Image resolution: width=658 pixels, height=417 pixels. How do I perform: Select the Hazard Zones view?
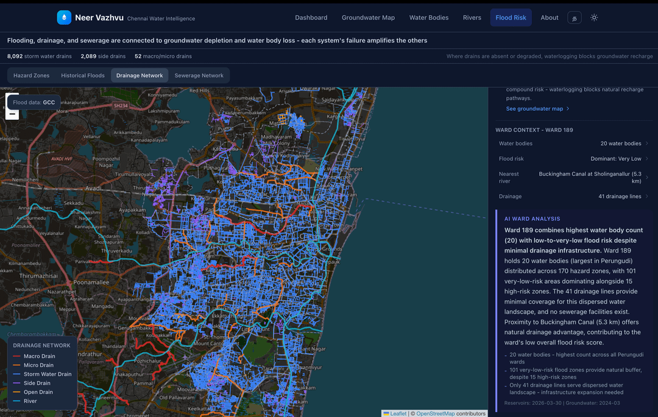coord(32,75)
